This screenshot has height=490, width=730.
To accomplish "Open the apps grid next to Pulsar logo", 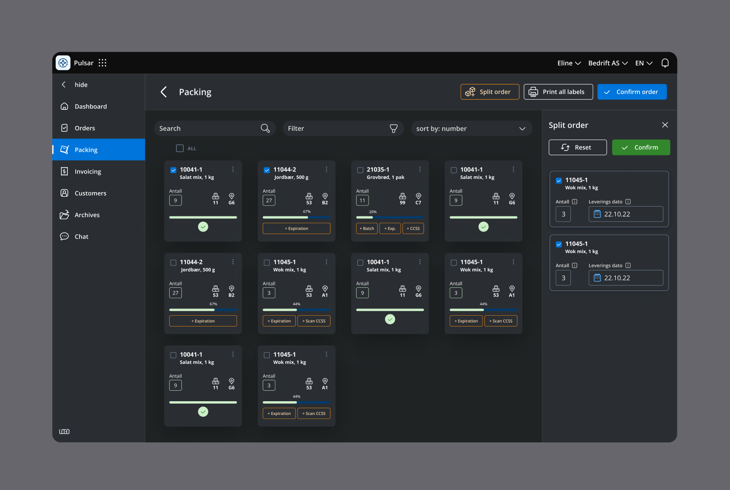I will pos(102,63).
